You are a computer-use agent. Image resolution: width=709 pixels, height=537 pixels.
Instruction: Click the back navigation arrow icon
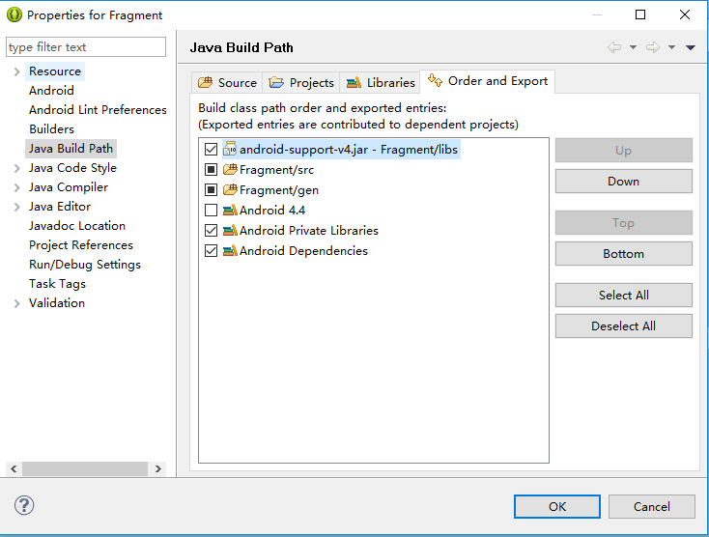pyautogui.click(x=614, y=47)
